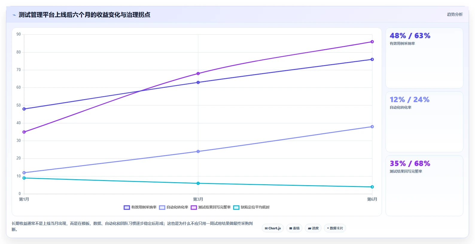Select the 自动化转化率 data point at 第6月
The height and width of the screenshot is (244, 475).
coord(372,127)
